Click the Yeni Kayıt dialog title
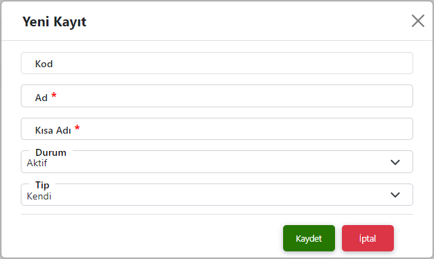Viewport: 434px width, 259px height. pyautogui.click(x=54, y=21)
